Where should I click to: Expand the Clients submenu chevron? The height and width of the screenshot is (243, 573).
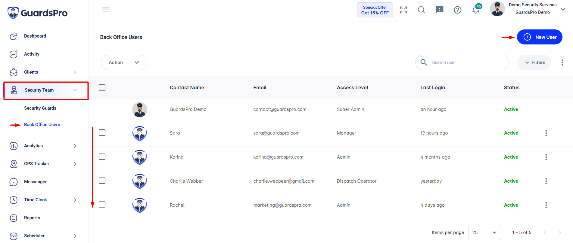click(x=75, y=72)
